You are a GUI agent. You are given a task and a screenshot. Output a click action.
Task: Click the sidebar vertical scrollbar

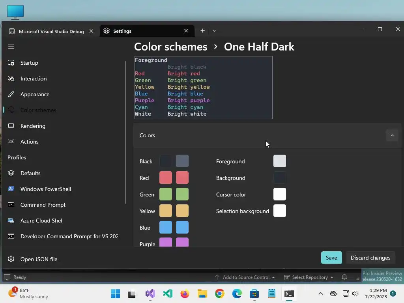(x=126, y=133)
